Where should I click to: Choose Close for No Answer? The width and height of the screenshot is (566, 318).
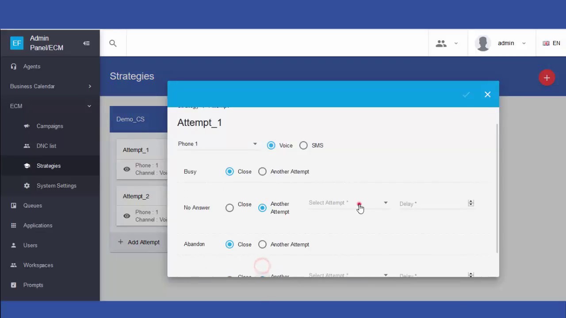click(229, 208)
